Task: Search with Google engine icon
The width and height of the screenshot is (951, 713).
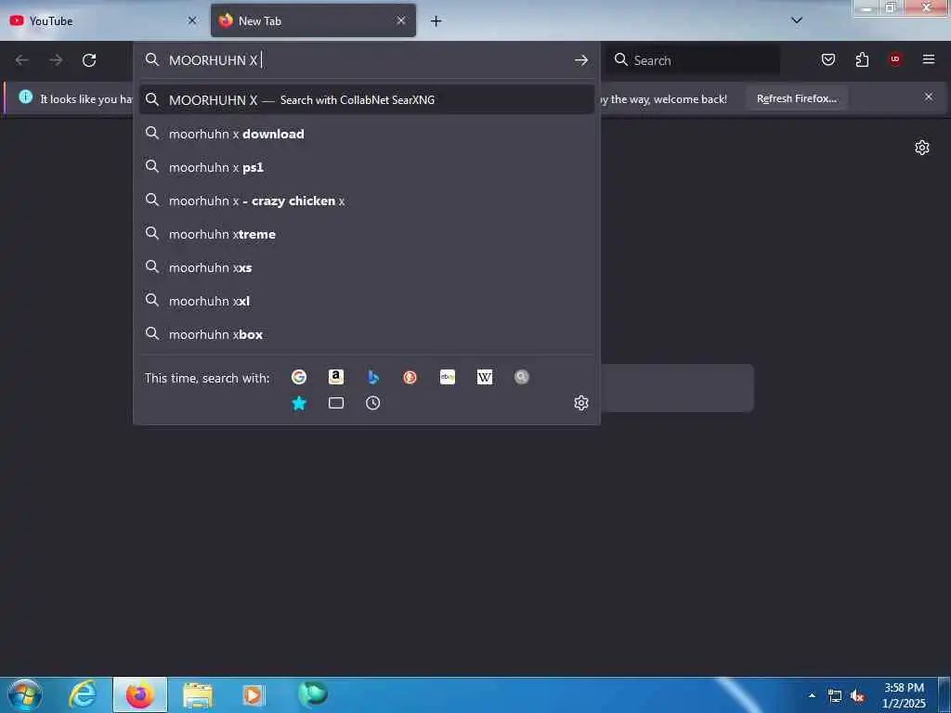Action: (x=298, y=377)
